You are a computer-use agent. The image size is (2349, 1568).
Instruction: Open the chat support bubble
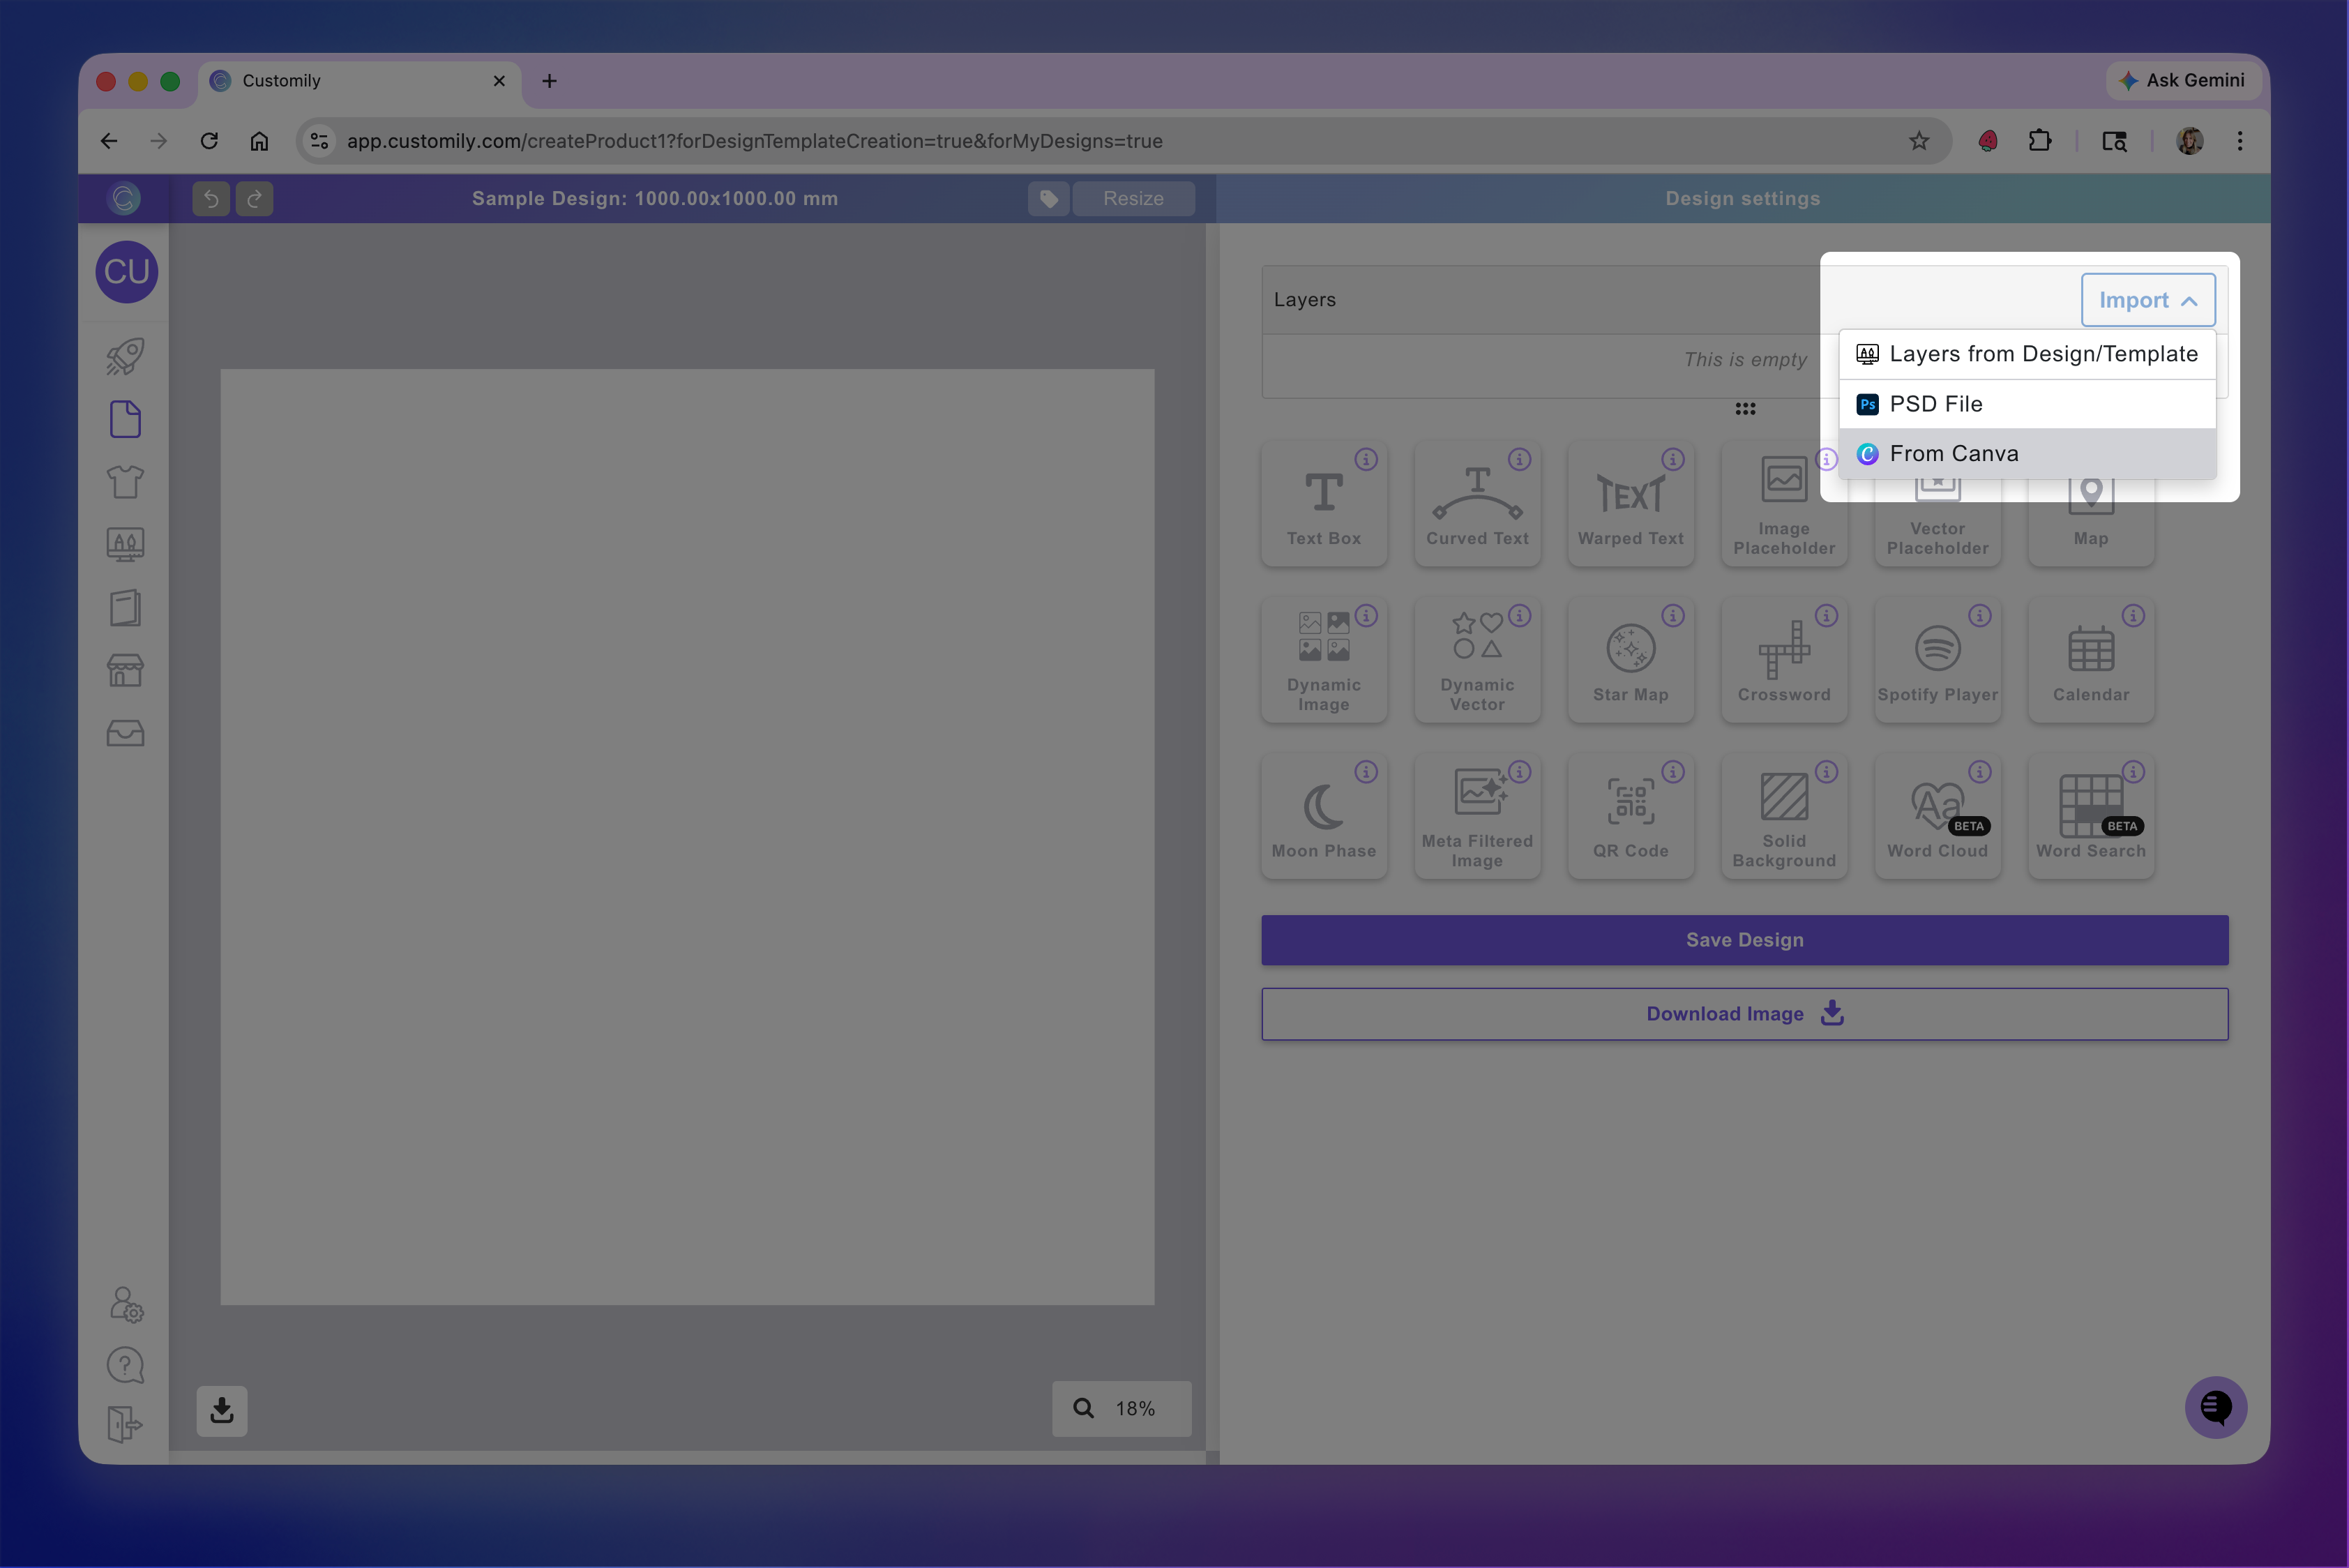[x=2215, y=1407]
